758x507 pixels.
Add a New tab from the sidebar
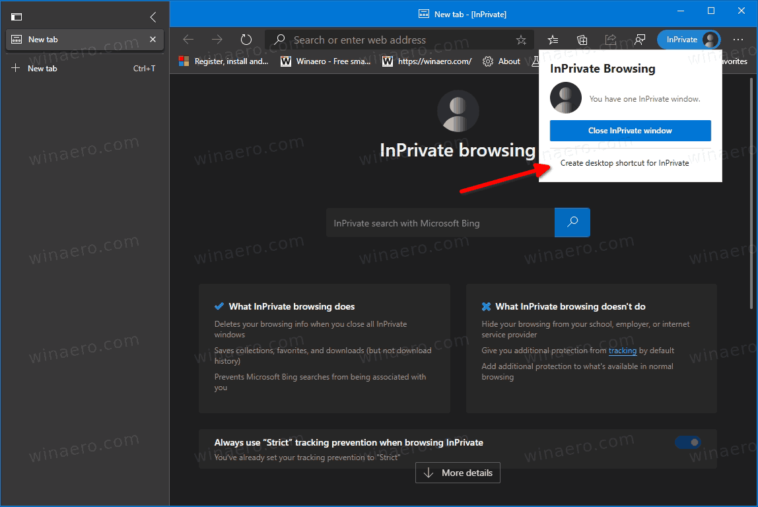pyautogui.click(x=85, y=68)
